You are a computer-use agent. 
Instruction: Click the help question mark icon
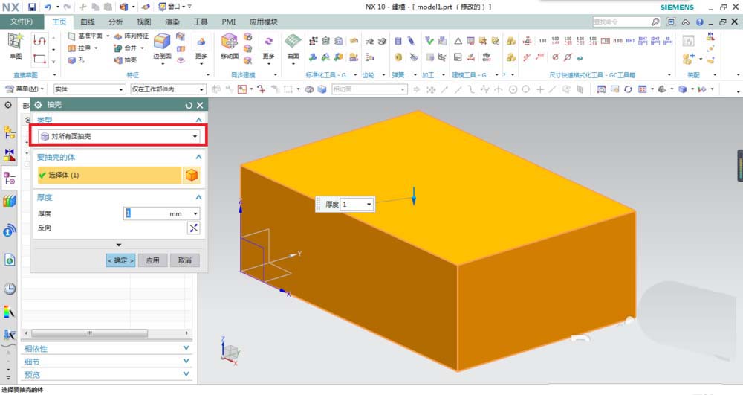[699, 22]
